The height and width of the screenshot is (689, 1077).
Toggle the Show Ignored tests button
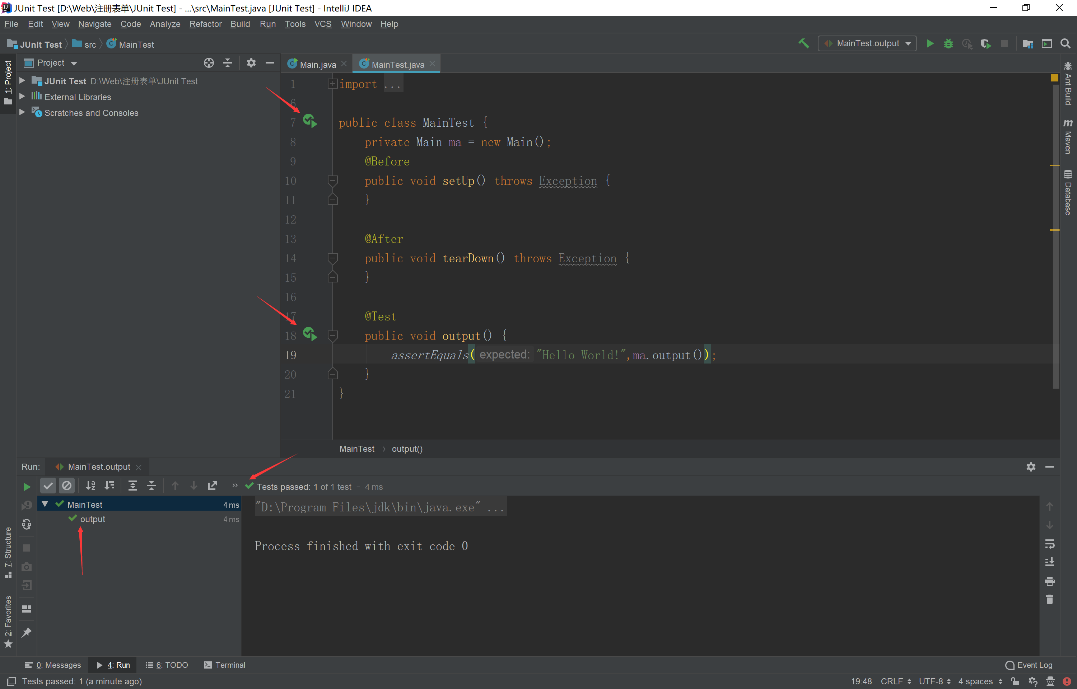pyautogui.click(x=67, y=486)
